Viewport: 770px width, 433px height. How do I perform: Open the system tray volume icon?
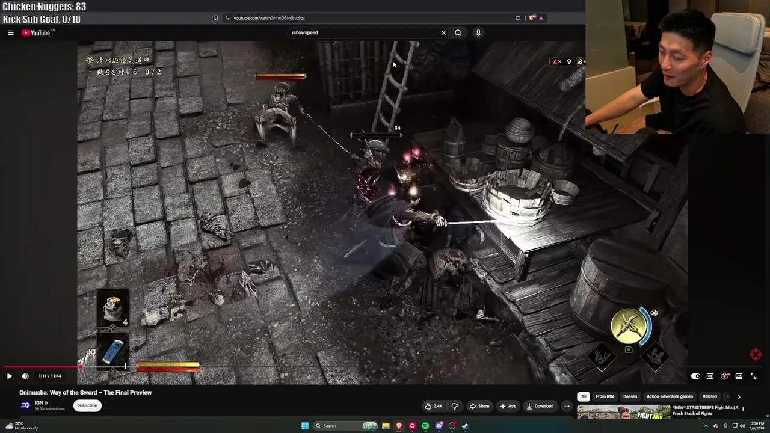(x=742, y=426)
